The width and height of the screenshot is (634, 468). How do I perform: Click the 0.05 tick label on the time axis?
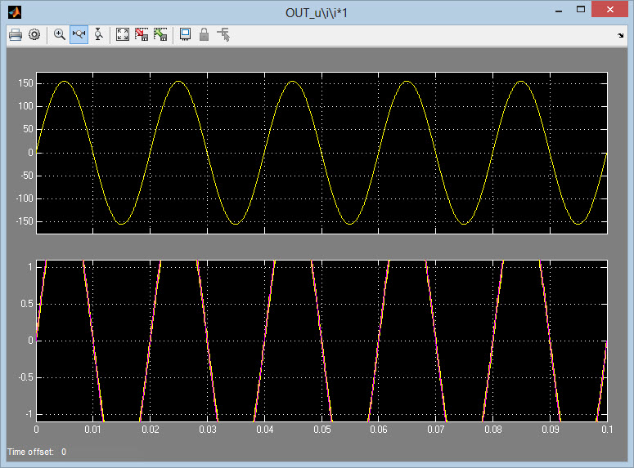tap(321, 430)
